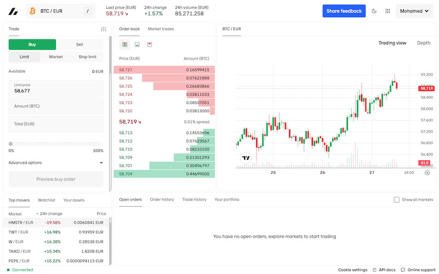Select Market order type
439x274 pixels.
point(56,57)
